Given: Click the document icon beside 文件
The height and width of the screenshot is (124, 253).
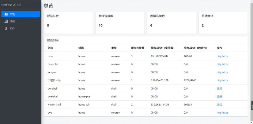Looking at the screenshot, I should (x=6, y=28).
